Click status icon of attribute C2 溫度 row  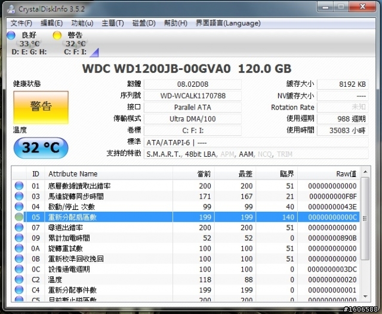click(19, 279)
